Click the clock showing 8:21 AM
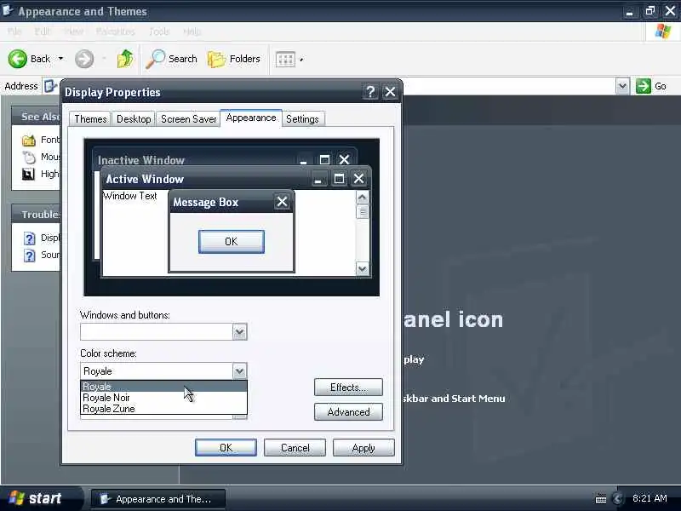Screen dimensions: 681x511 [x=650, y=498]
